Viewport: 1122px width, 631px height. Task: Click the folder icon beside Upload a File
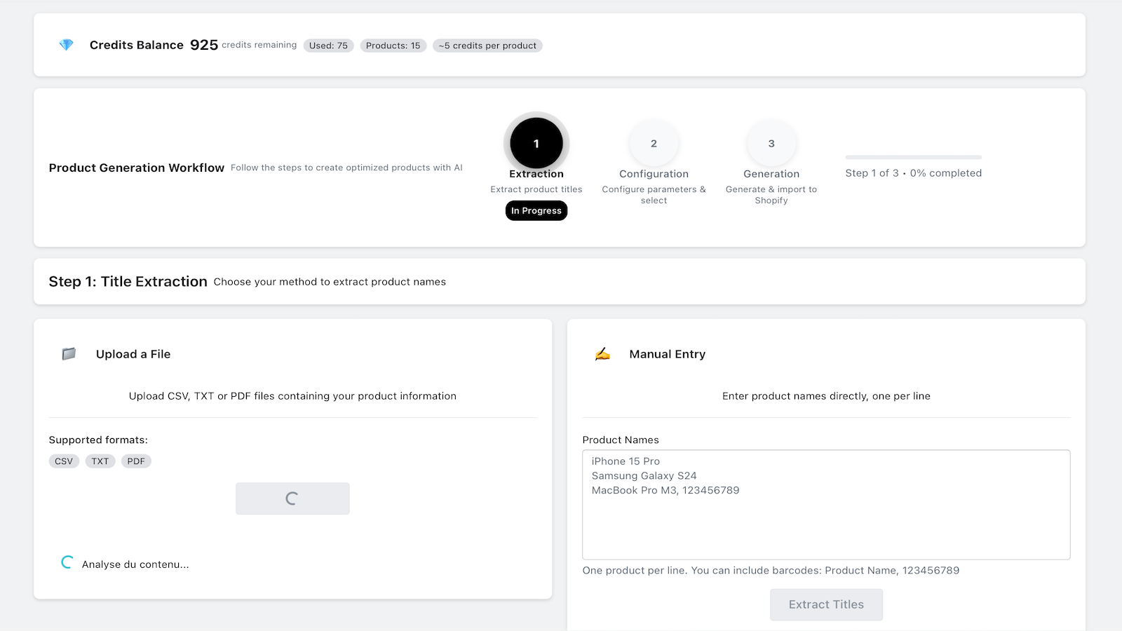coord(68,353)
